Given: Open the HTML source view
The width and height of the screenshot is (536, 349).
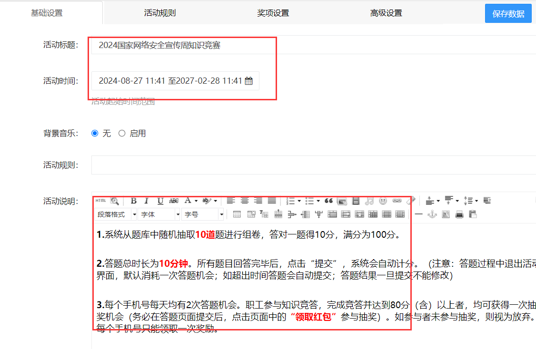Looking at the screenshot, I should pos(100,201).
